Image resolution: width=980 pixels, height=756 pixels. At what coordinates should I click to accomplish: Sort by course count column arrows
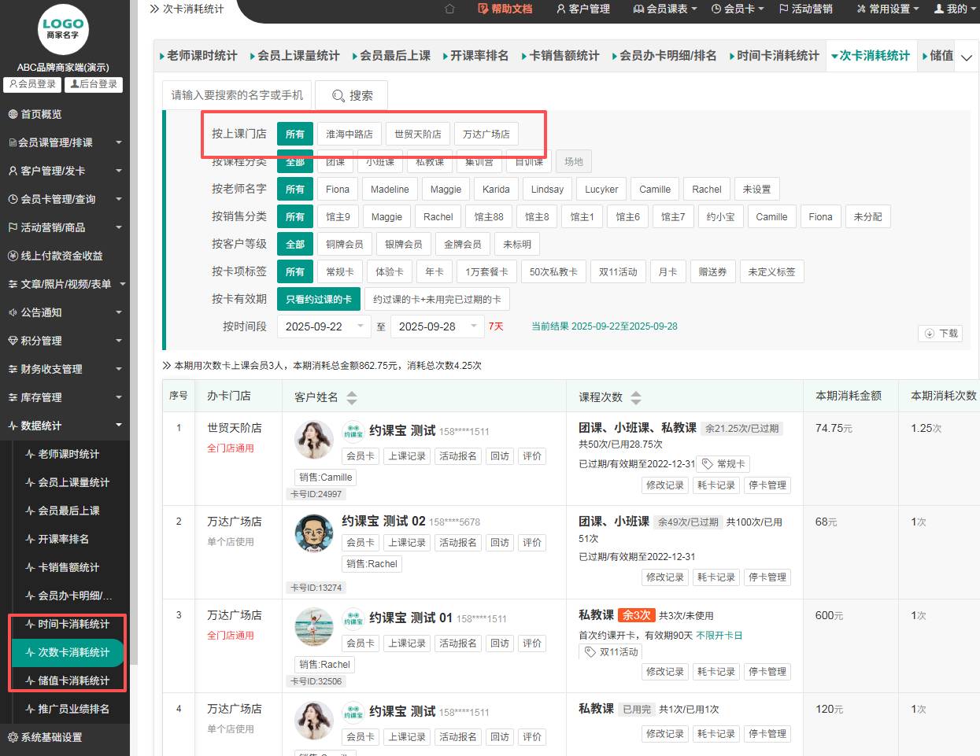[x=636, y=397]
